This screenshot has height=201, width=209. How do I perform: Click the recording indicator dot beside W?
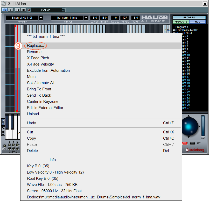[29, 10]
